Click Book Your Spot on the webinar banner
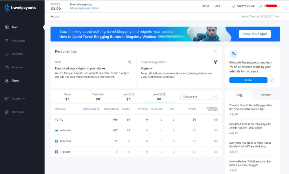The image size is (289, 174). tap(255, 34)
